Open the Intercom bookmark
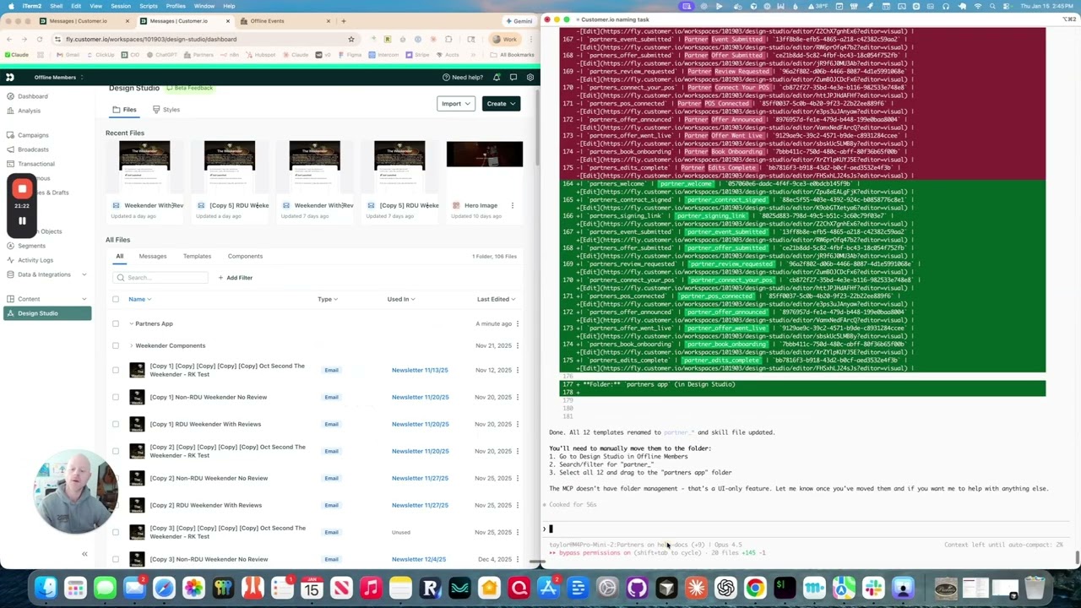 pos(384,55)
